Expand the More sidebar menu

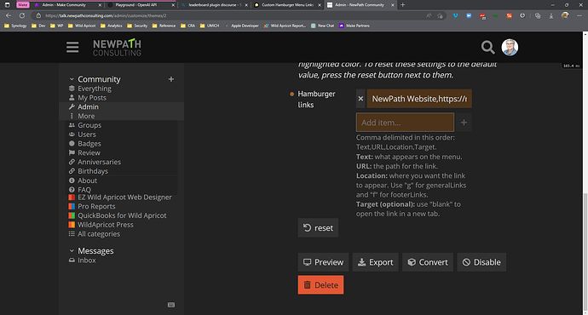(122, 116)
